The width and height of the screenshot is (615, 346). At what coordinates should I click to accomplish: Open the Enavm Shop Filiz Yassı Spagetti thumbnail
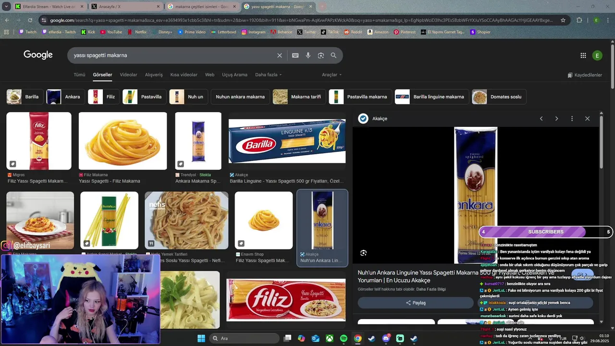pyautogui.click(x=264, y=220)
